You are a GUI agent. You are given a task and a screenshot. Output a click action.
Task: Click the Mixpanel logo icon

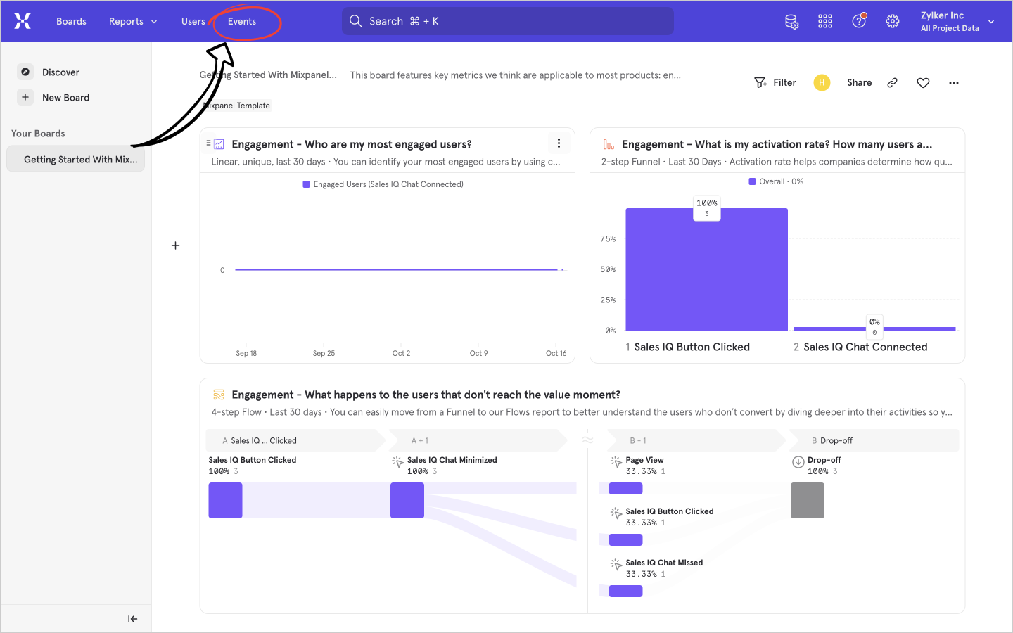click(23, 21)
